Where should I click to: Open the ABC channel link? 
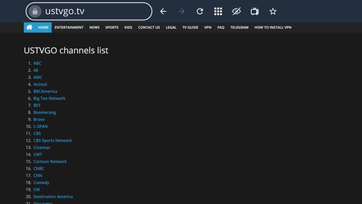coord(37,63)
